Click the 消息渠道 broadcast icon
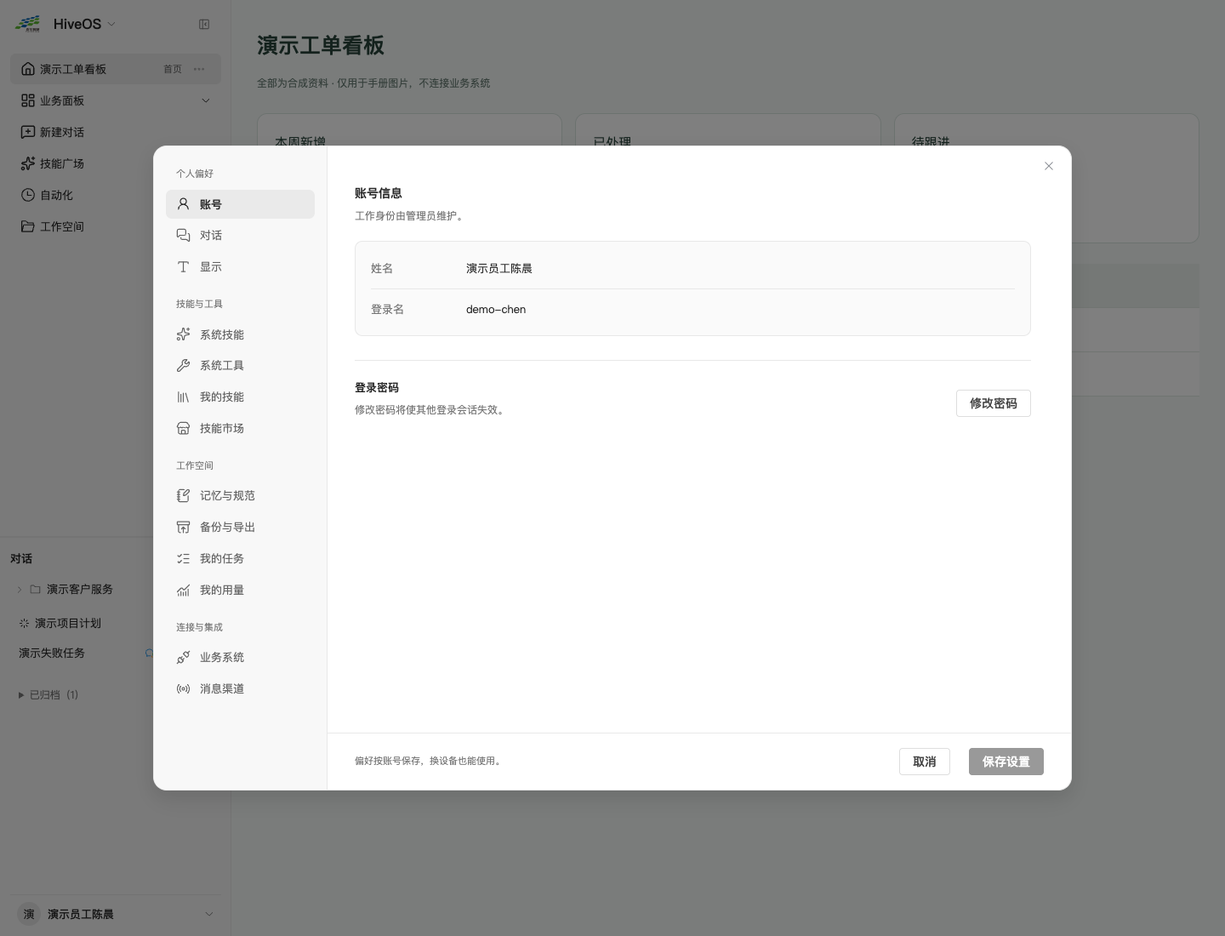 point(183,689)
